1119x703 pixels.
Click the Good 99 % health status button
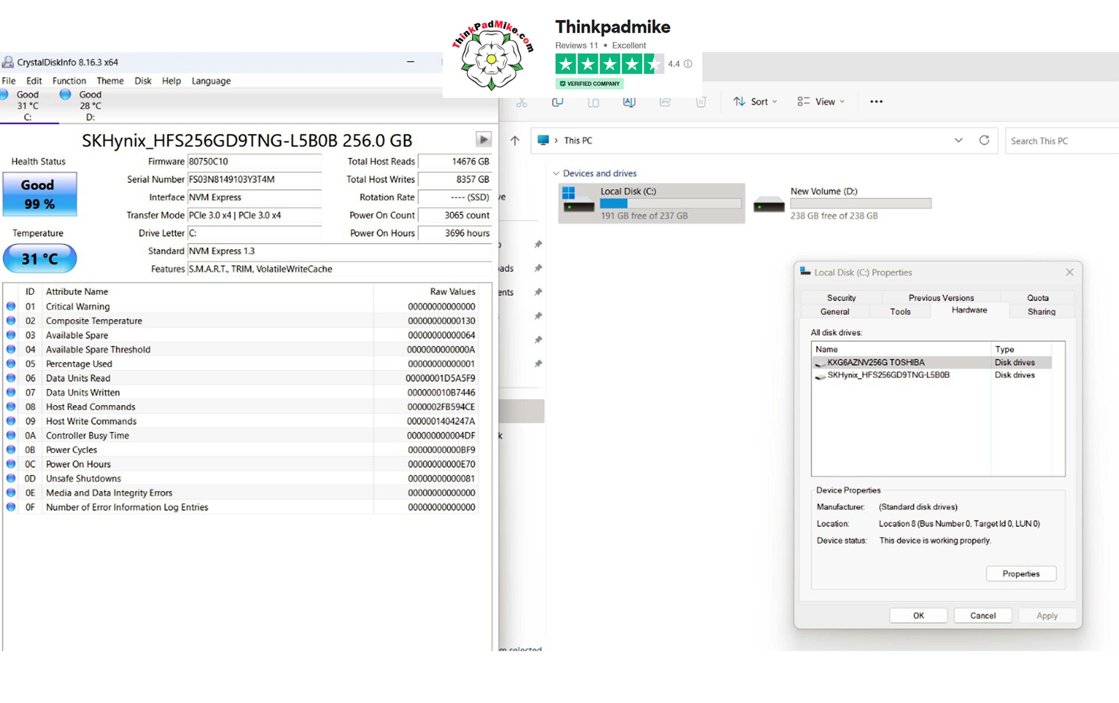(x=40, y=194)
